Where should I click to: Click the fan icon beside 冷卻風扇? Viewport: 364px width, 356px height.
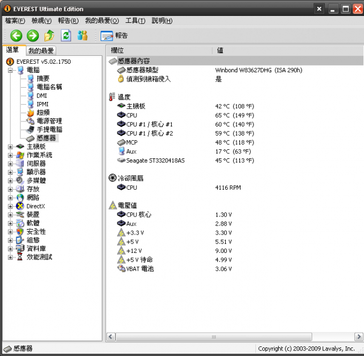point(113,178)
